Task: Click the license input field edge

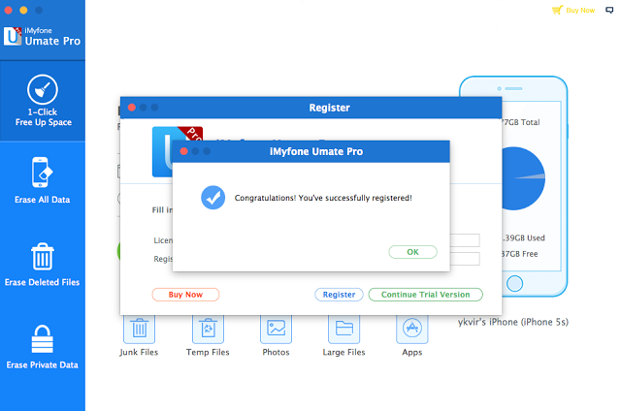Action: tap(465, 240)
